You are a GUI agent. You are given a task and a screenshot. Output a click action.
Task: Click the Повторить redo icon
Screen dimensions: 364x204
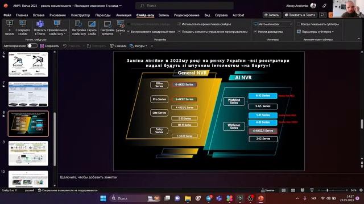[89, 46]
